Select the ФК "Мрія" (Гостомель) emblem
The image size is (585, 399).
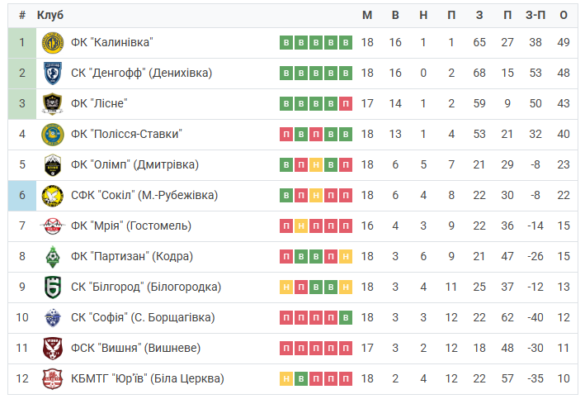pos(52,226)
